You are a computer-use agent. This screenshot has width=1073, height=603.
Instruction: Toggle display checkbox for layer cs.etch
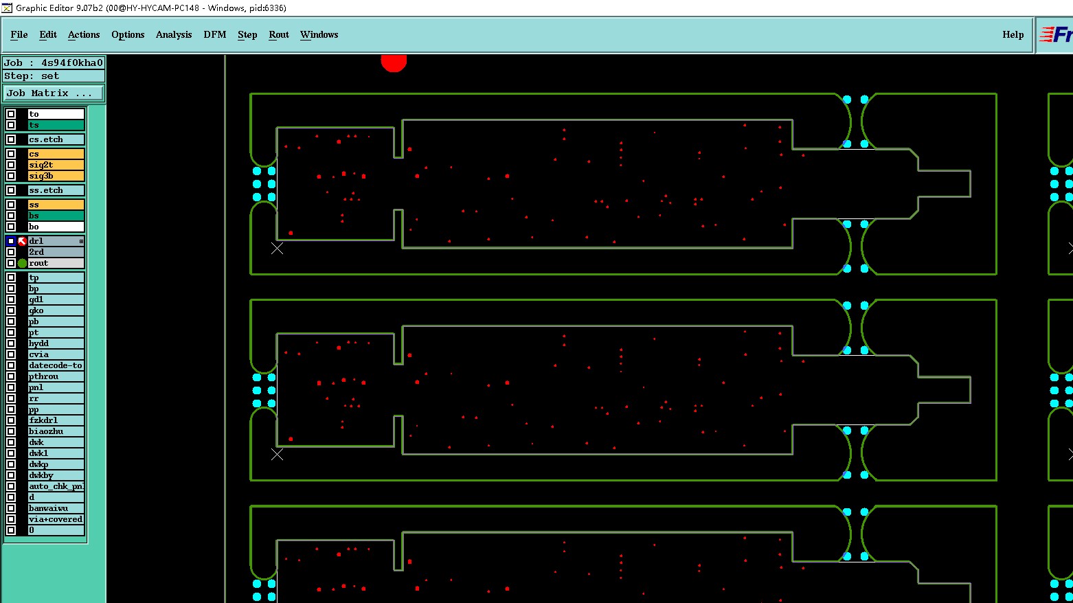click(11, 139)
